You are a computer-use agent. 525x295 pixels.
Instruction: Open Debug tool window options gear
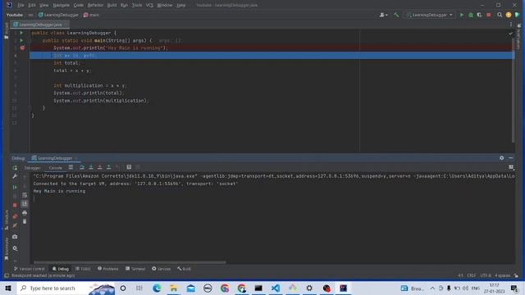tap(501, 158)
